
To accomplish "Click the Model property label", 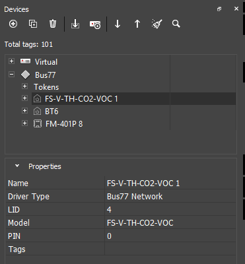I will pos(18,223).
